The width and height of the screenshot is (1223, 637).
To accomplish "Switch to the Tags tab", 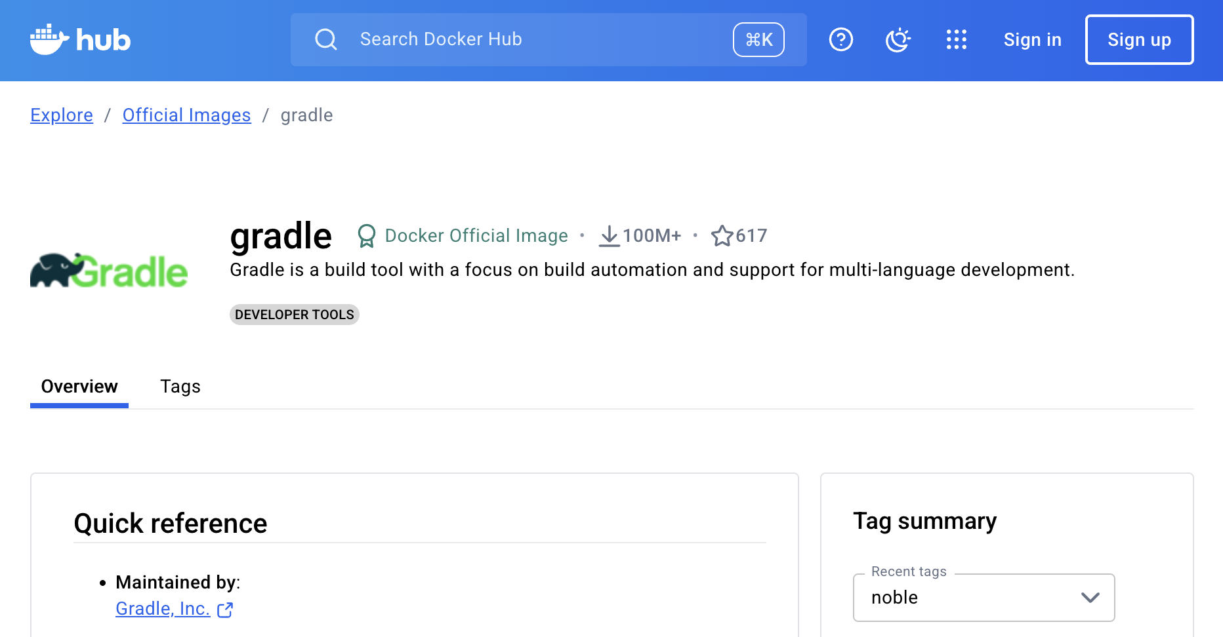I will click(180, 387).
